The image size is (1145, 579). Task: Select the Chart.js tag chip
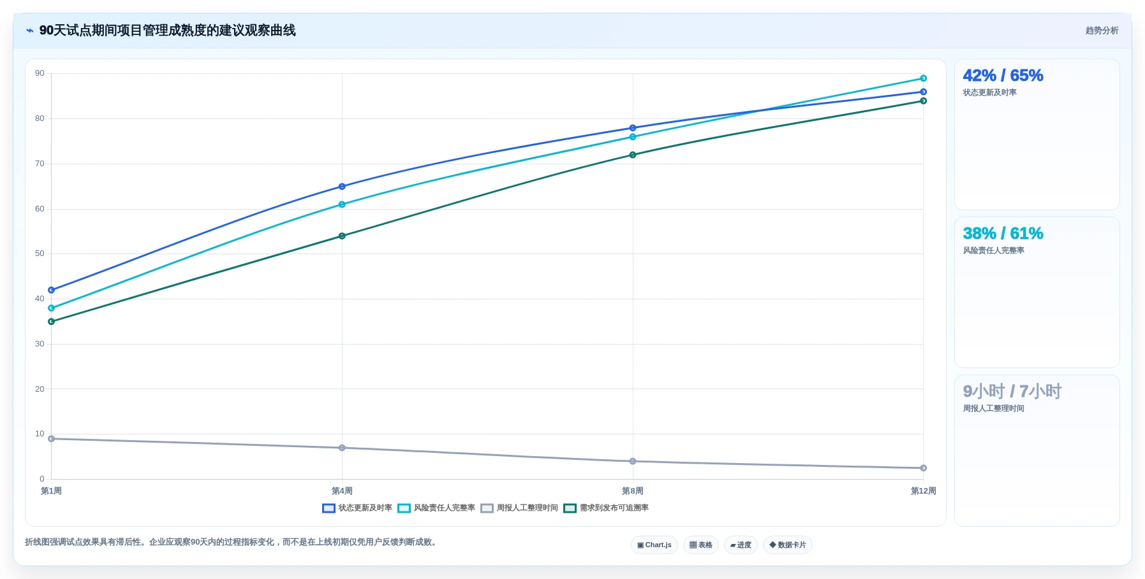tap(654, 545)
